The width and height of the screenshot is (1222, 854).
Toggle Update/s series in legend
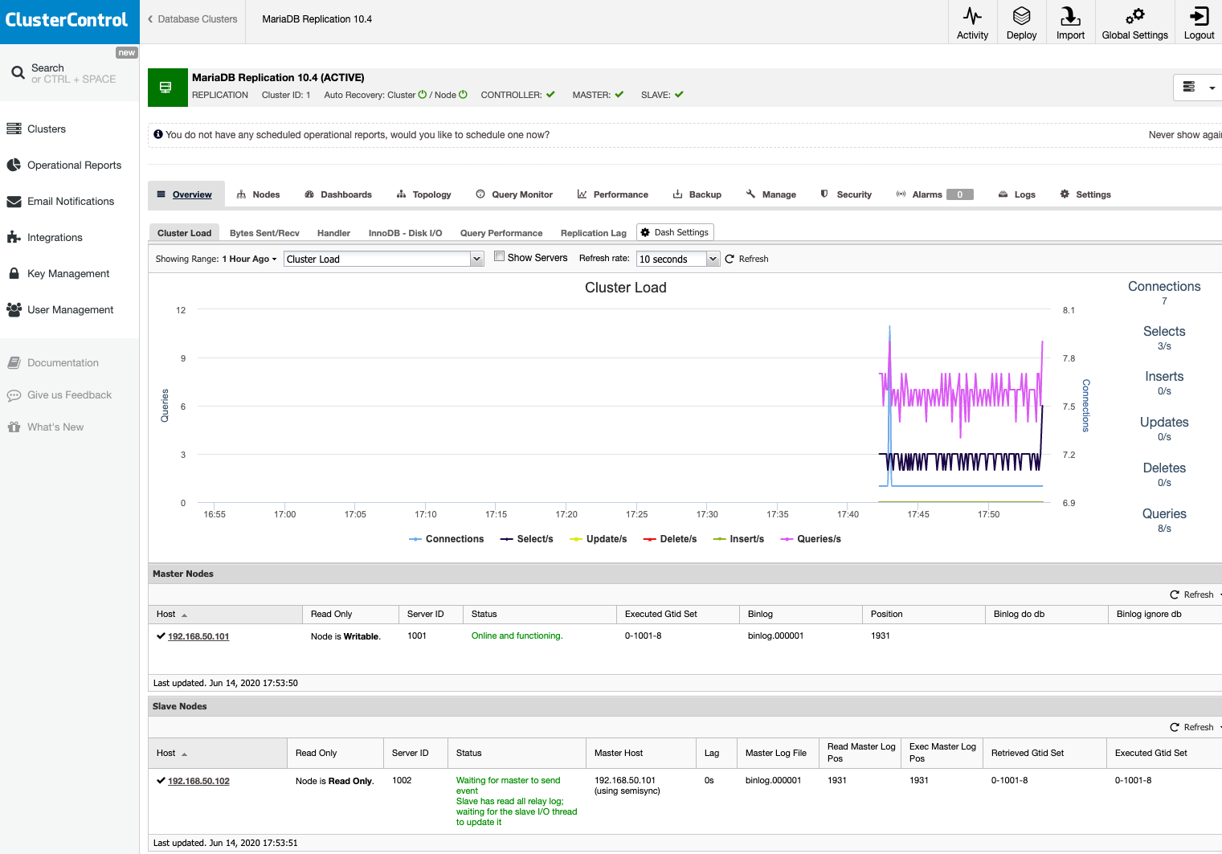pos(598,539)
